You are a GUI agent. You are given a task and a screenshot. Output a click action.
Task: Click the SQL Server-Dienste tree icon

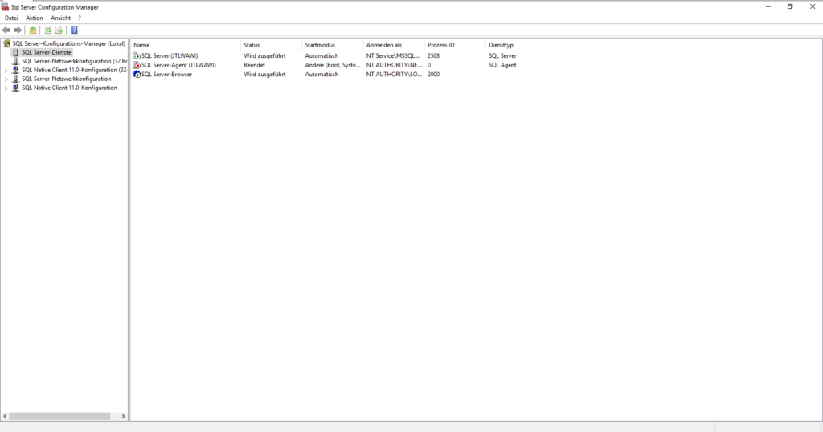[16, 52]
